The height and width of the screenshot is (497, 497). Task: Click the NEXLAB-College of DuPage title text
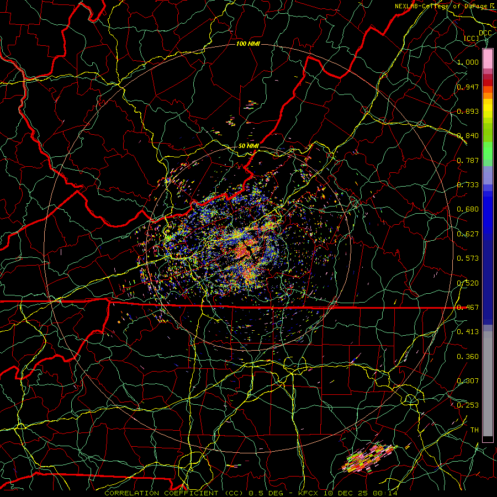(x=445, y=6)
